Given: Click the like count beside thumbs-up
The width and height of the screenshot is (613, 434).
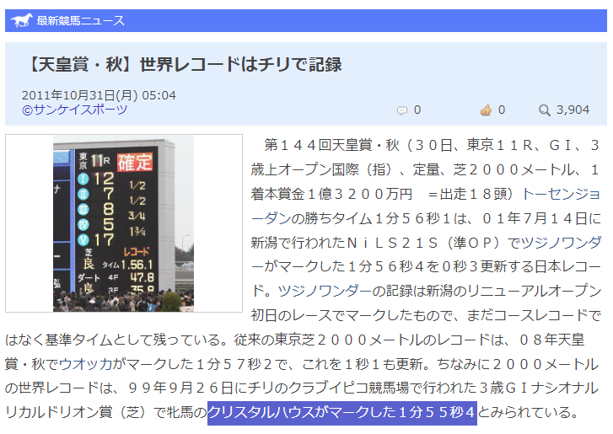Looking at the screenshot, I should [x=502, y=110].
